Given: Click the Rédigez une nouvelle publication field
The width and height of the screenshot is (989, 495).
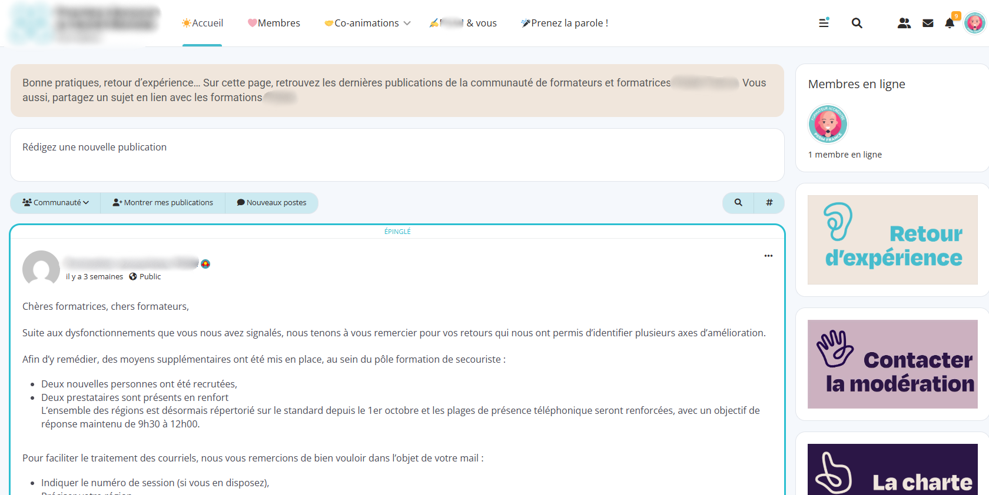Looking at the screenshot, I should tap(397, 155).
